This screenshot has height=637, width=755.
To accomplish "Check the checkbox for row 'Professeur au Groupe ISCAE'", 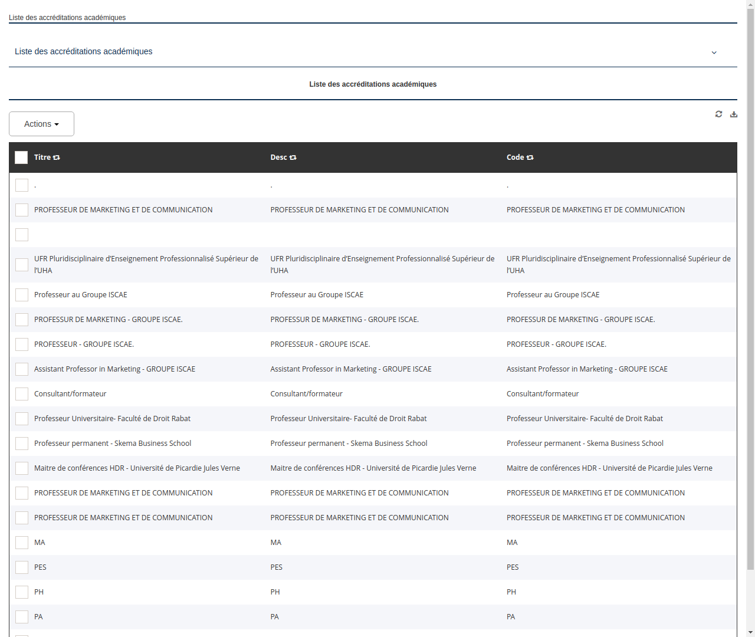I will (22, 294).
